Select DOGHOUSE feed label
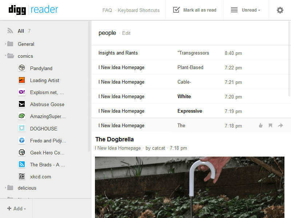The height and width of the screenshot is (218, 291). [44, 129]
